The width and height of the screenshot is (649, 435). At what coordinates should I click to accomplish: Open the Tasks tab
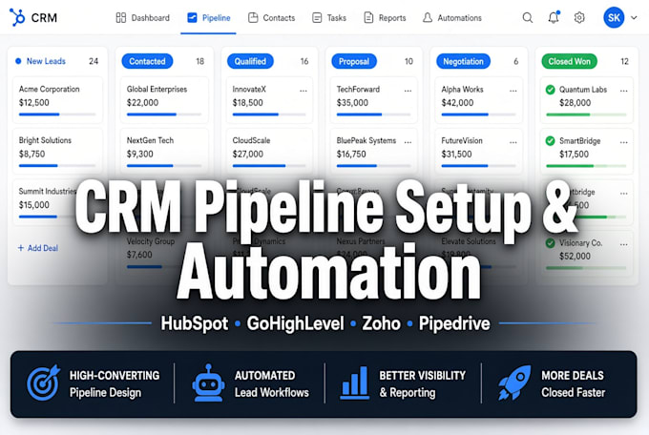click(329, 18)
